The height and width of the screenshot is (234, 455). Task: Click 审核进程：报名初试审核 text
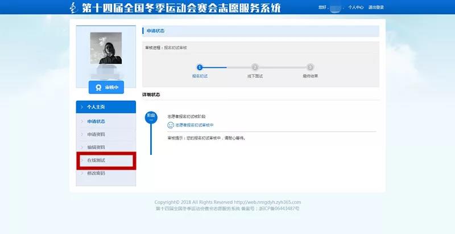(166, 48)
